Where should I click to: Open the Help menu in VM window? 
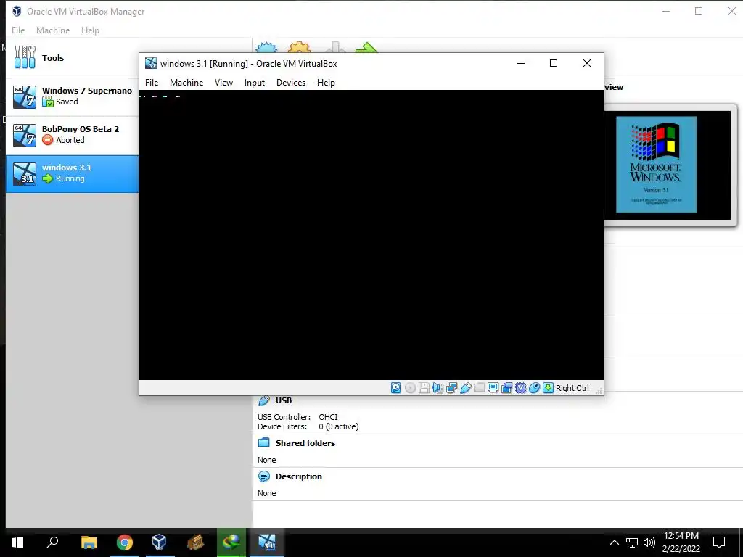tap(326, 83)
